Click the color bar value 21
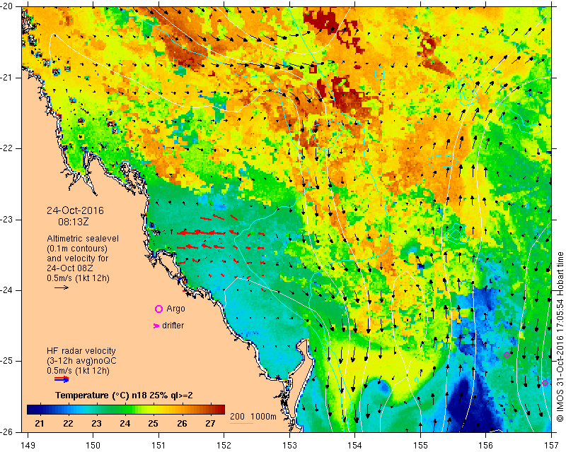Viewport: 566px width, 452px height. 40,424
